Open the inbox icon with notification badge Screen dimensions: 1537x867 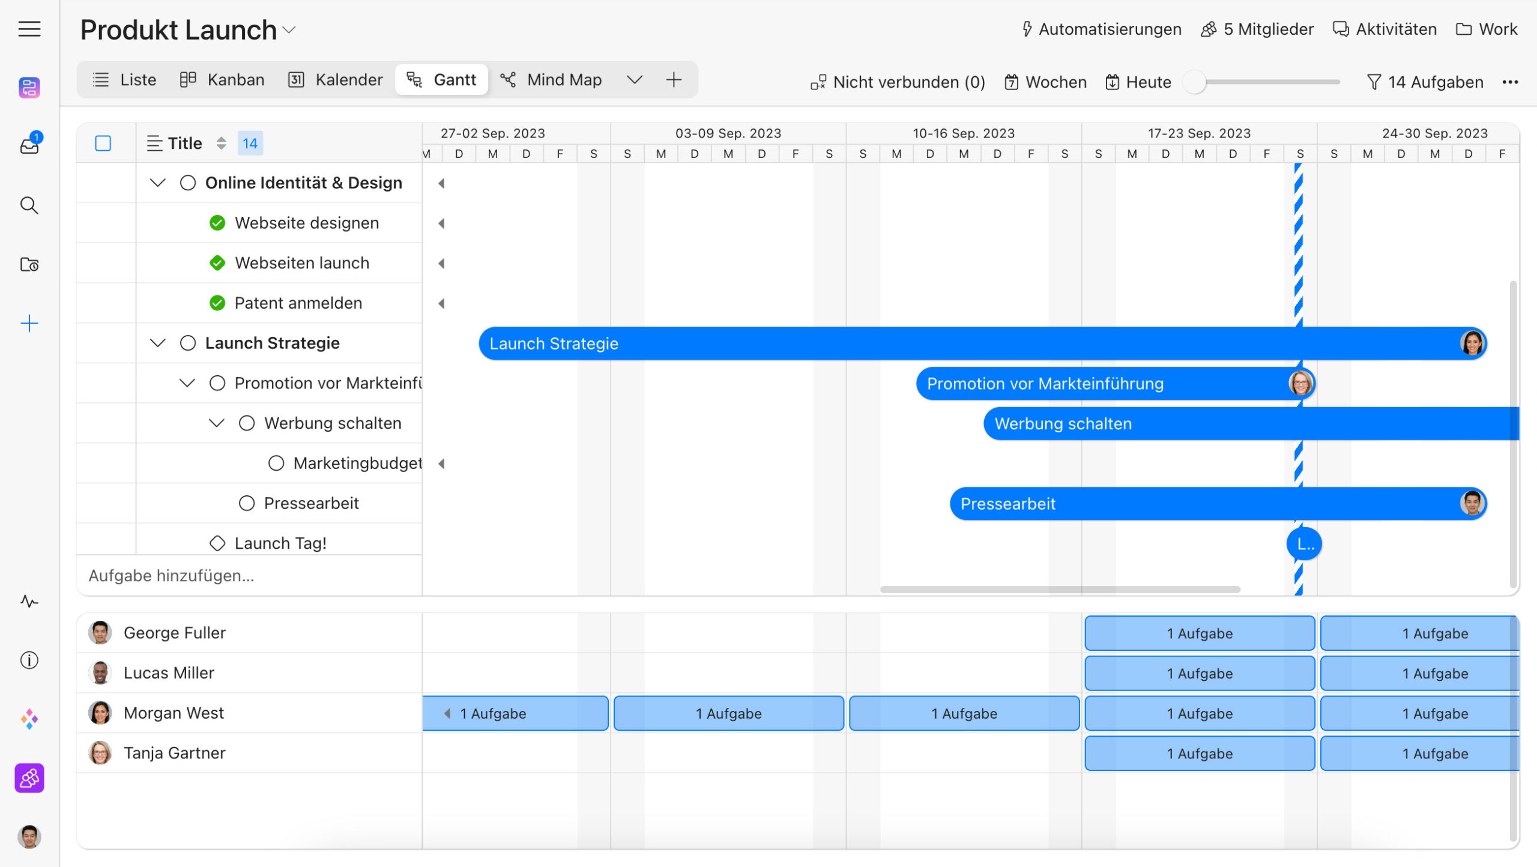tap(29, 145)
